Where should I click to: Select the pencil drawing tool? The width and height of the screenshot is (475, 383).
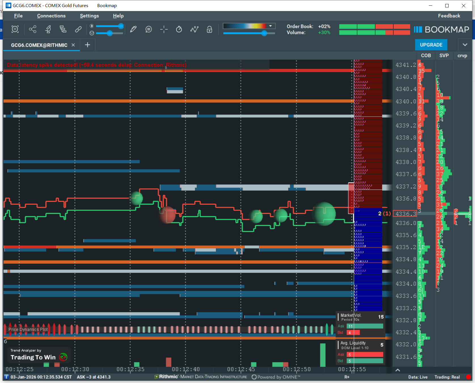click(133, 29)
